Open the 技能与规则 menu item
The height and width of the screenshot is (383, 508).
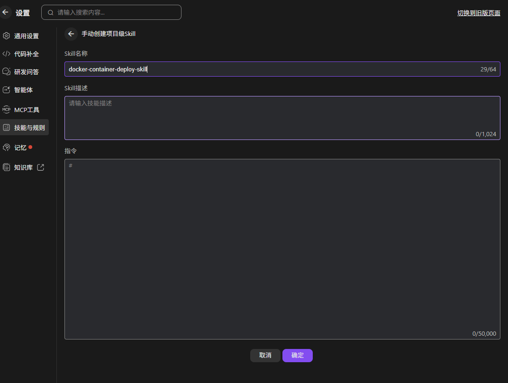[25, 128]
